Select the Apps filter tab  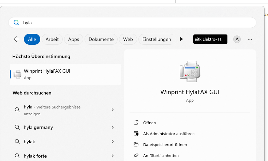(73, 39)
